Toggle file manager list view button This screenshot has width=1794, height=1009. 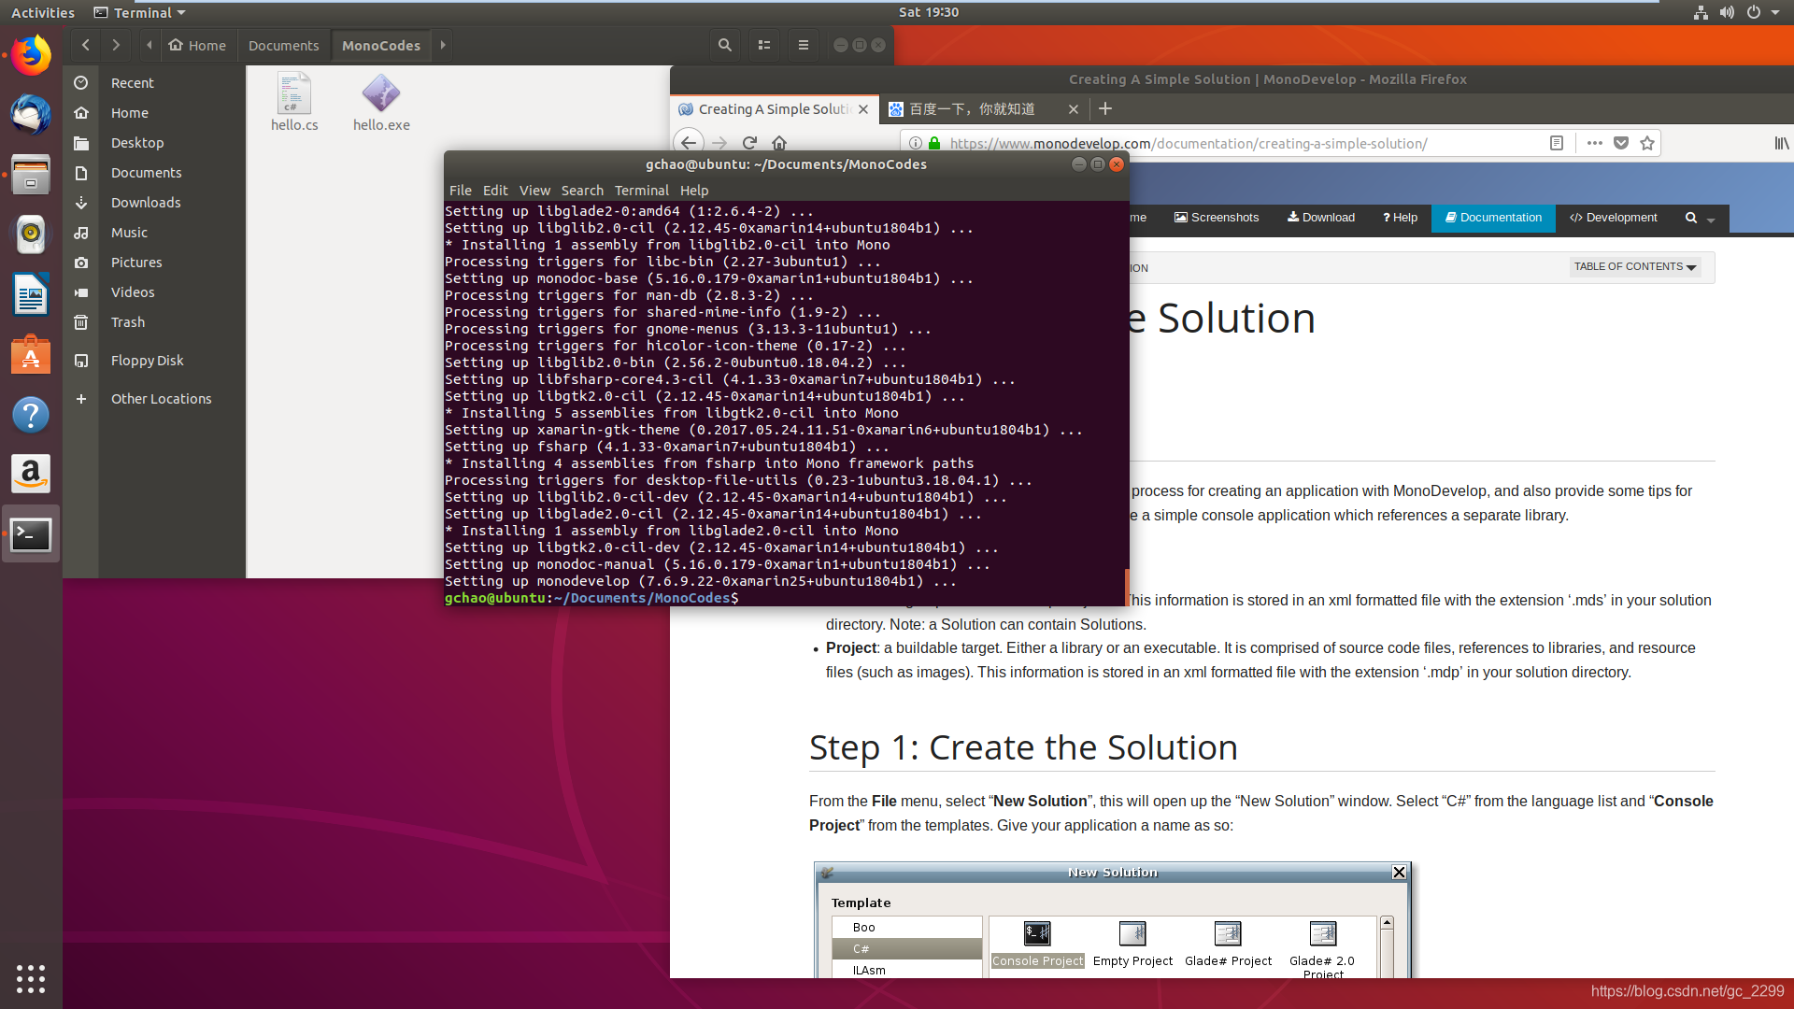764,45
